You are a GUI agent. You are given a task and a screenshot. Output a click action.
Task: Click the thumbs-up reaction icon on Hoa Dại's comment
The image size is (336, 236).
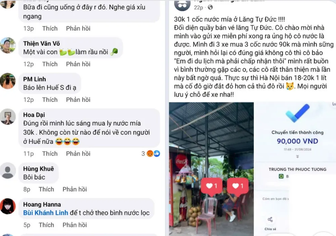pyautogui.click(x=157, y=154)
